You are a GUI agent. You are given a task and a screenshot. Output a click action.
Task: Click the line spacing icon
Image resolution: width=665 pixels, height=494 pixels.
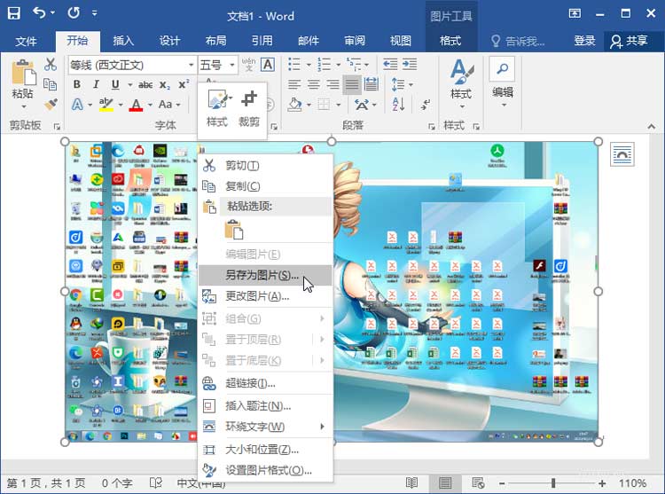pyautogui.click(x=398, y=84)
